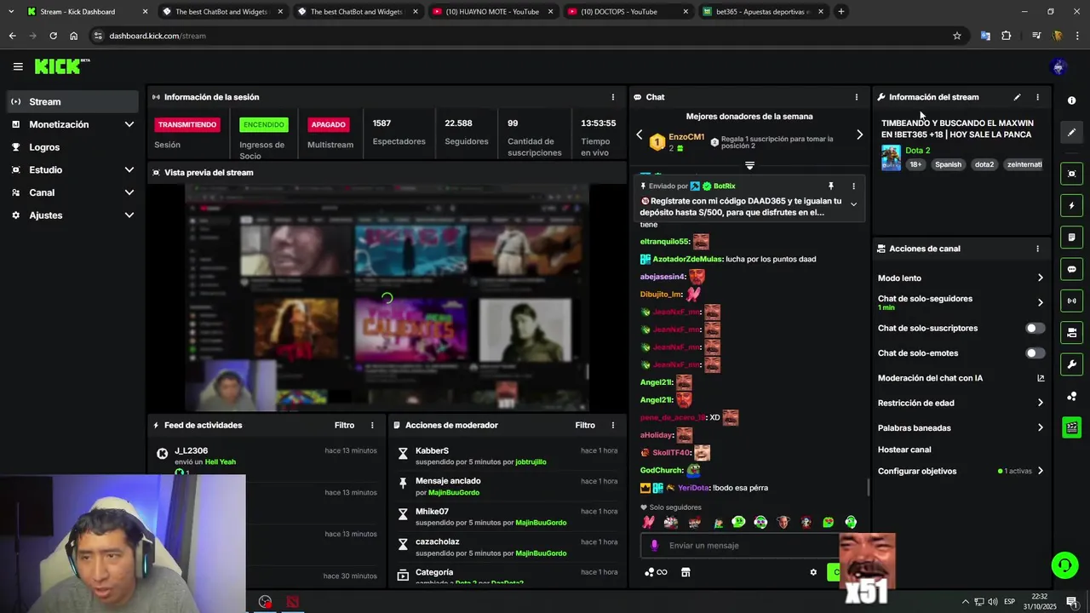The width and height of the screenshot is (1090, 613).
Task: Click the purple emote icon in message box
Action: 654,546
